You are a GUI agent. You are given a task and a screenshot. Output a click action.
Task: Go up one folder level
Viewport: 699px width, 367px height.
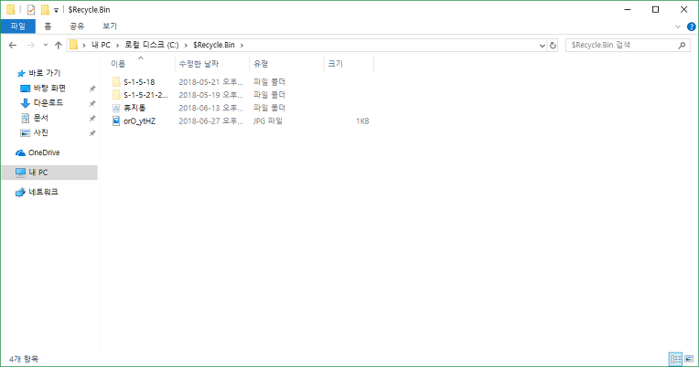tap(58, 45)
